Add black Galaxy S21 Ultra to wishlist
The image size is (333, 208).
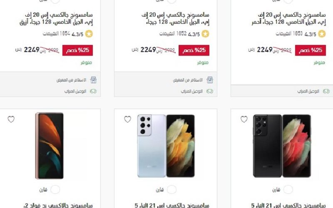244,119
